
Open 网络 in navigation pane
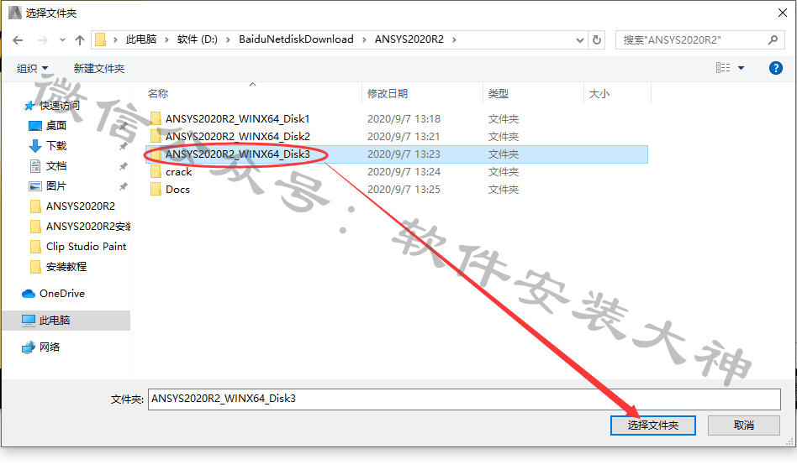point(50,347)
